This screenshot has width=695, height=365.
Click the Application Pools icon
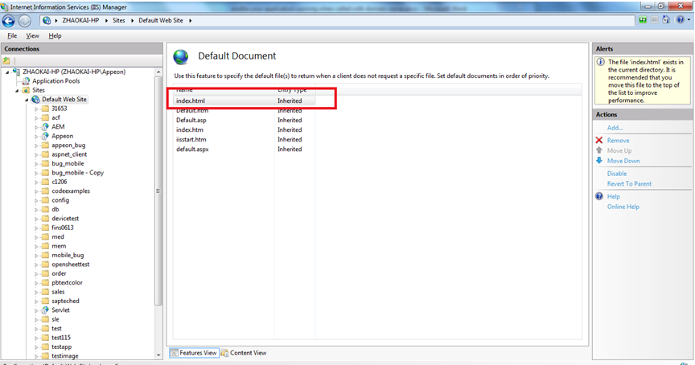27,81
